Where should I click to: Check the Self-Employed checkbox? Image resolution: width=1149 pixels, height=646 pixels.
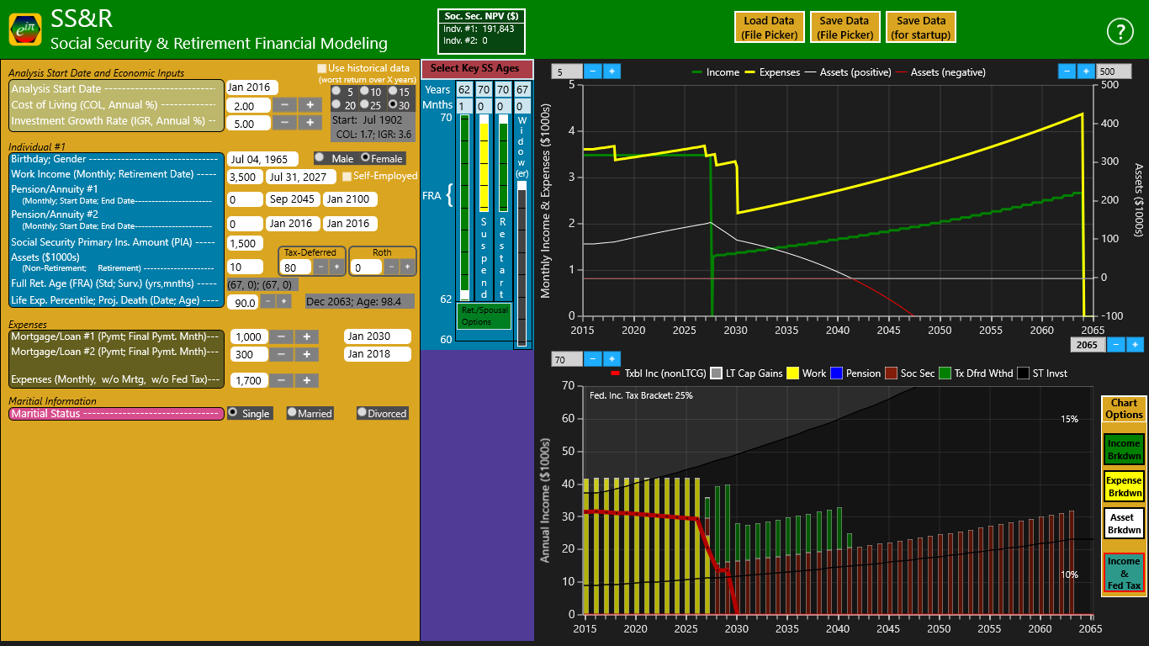(x=346, y=177)
